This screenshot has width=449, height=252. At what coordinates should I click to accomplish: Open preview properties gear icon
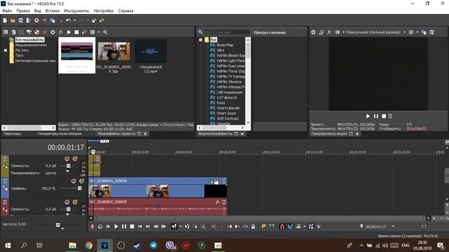[314, 32]
